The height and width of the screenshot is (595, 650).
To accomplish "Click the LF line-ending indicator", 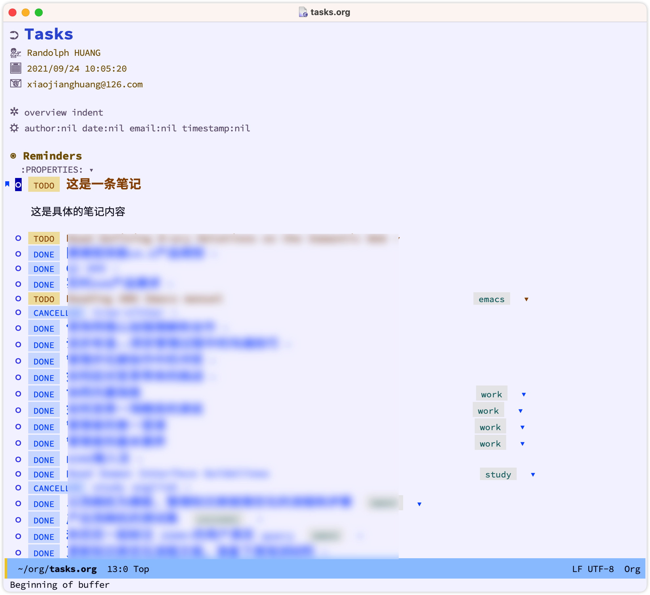I will [x=577, y=569].
